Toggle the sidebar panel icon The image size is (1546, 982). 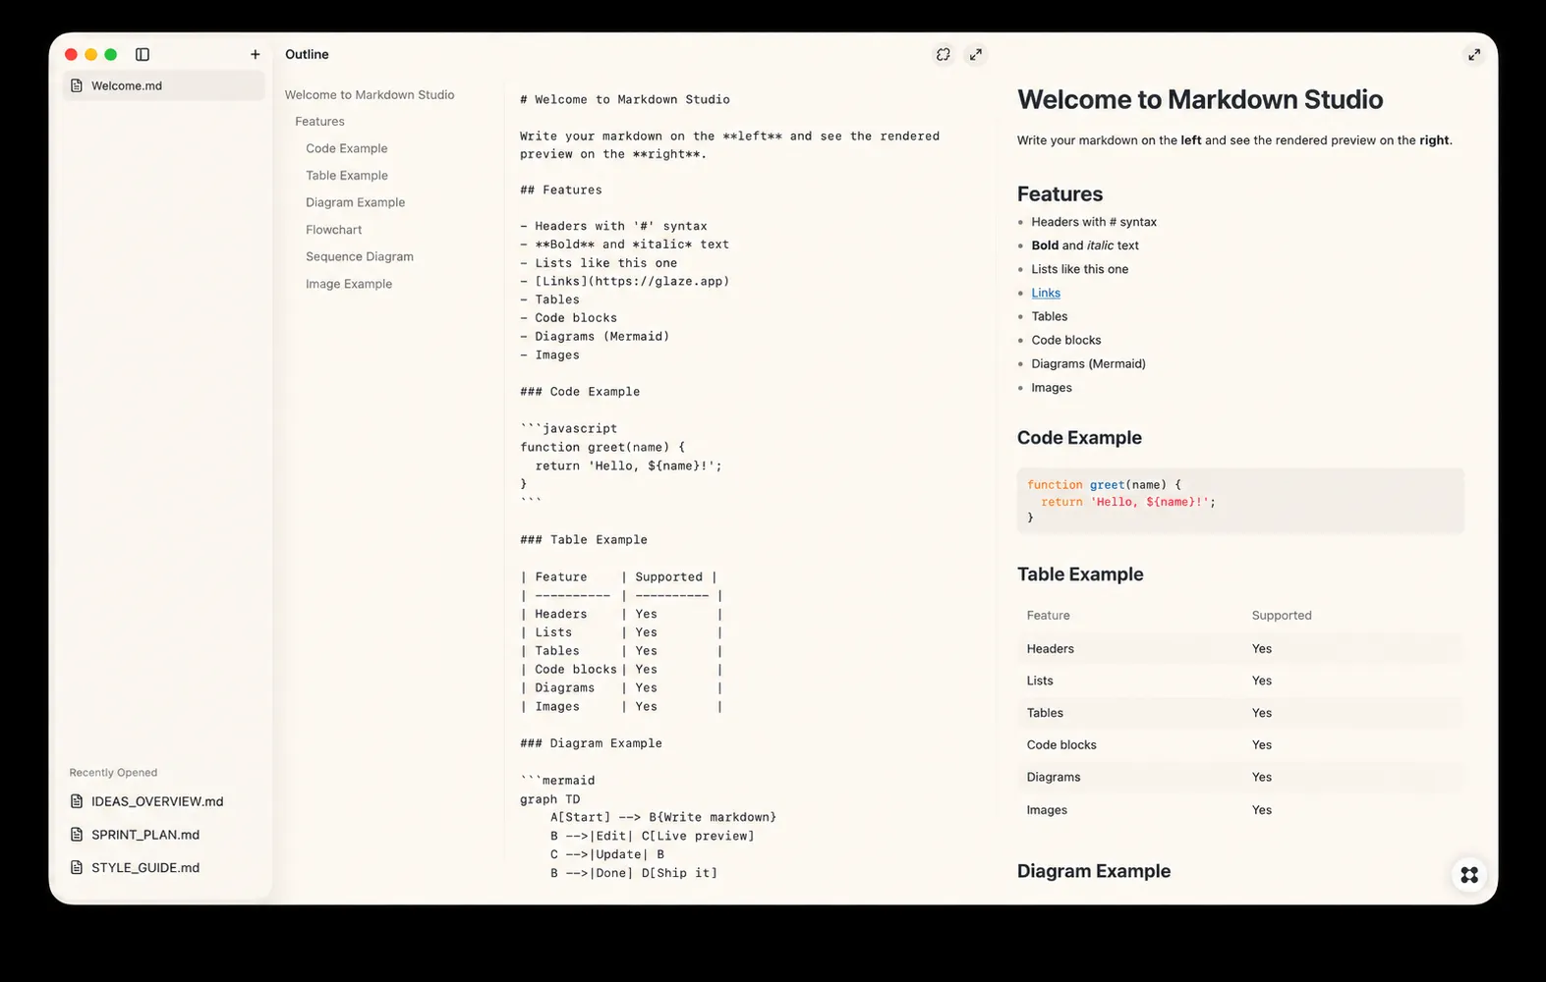click(x=143, y=54)
